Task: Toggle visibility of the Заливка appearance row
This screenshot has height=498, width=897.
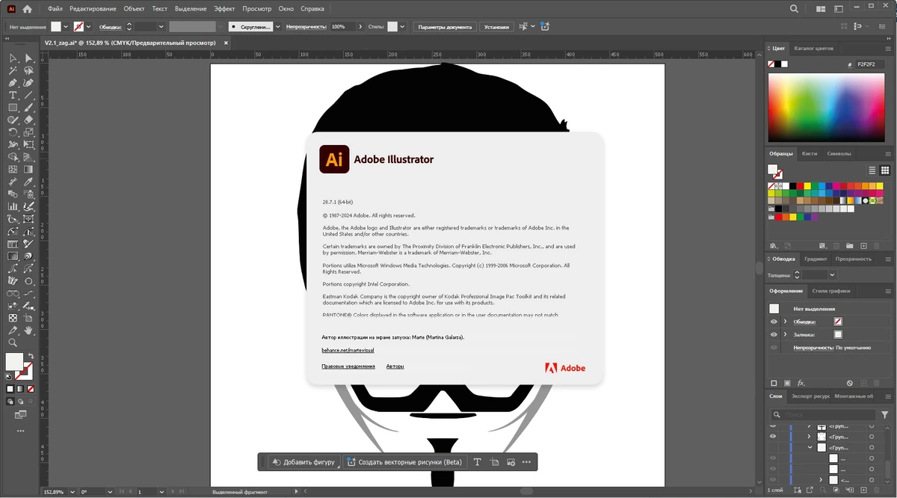Action: click(x=774, y=334)
